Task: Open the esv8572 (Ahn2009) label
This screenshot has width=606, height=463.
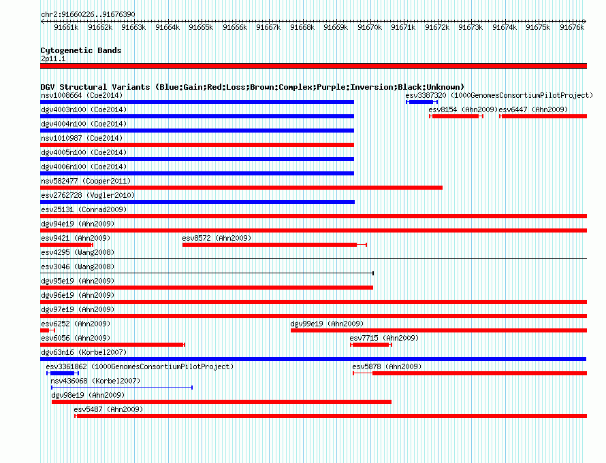Action: click(217, 238)
